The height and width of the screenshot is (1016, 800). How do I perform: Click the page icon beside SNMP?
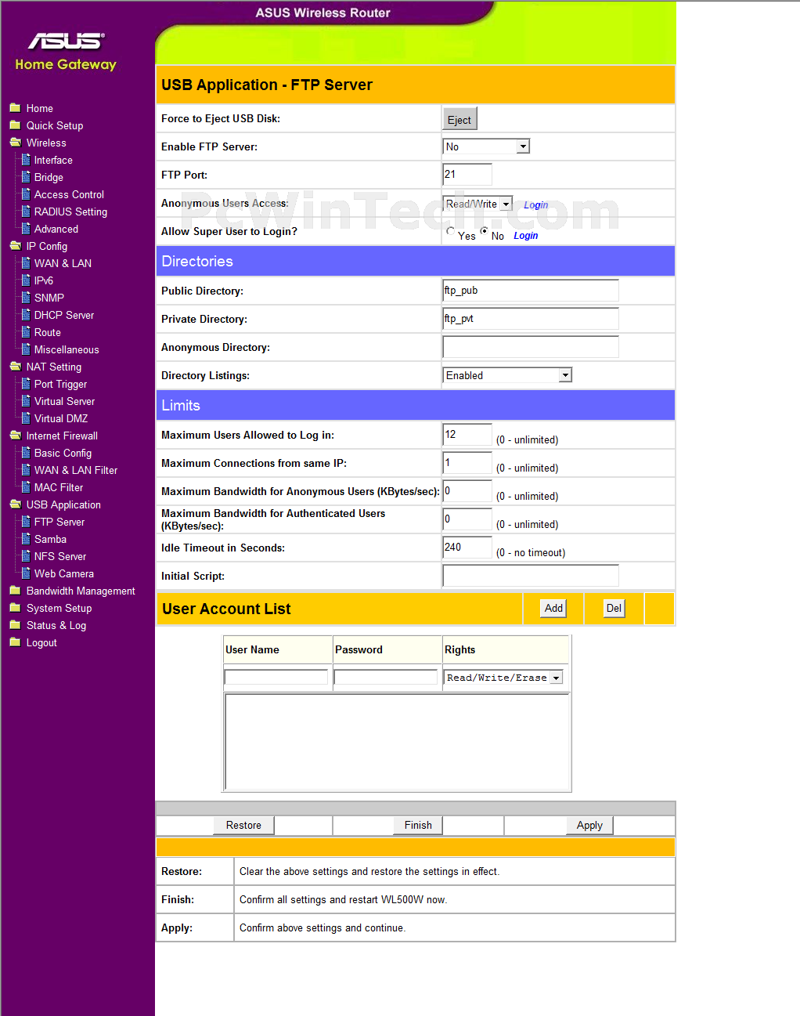(x=26, y=298)
